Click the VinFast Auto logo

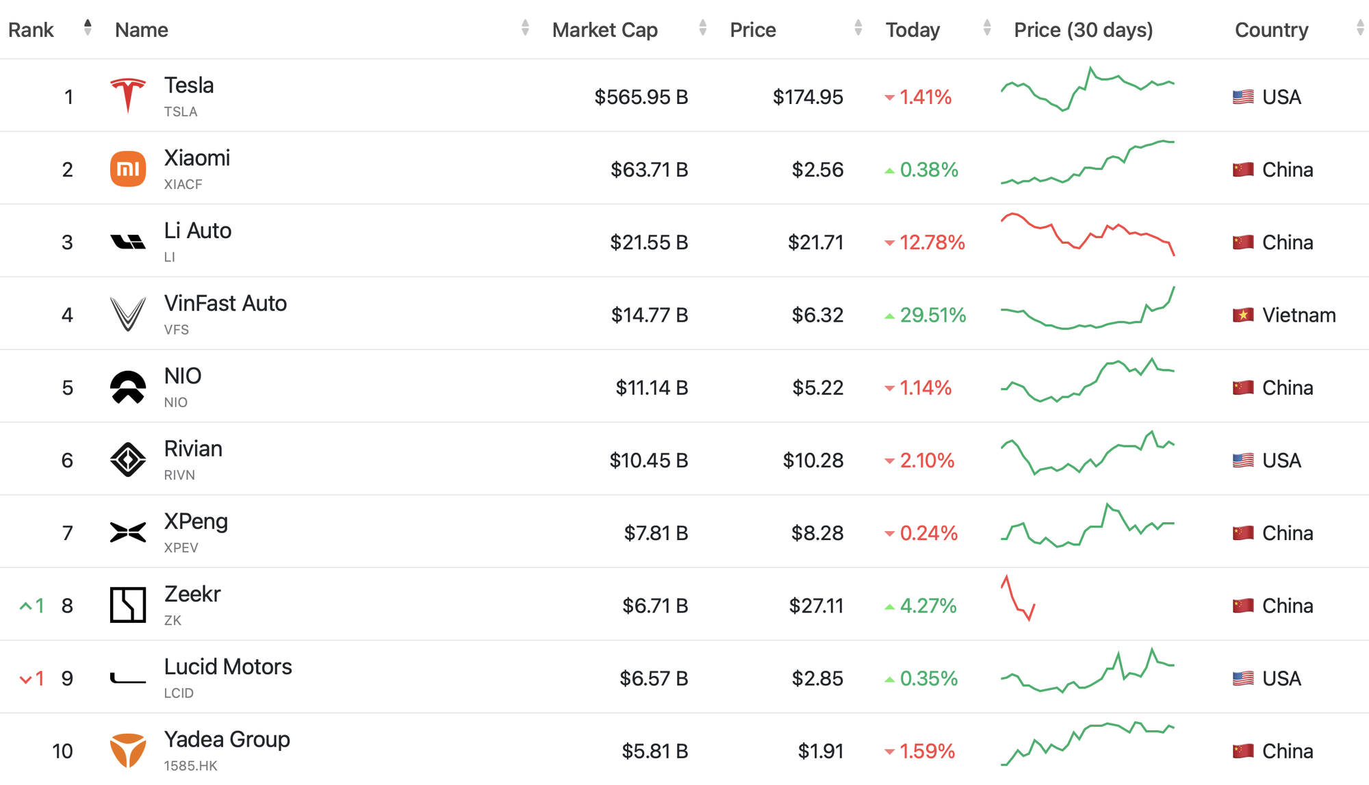[128, 315]
